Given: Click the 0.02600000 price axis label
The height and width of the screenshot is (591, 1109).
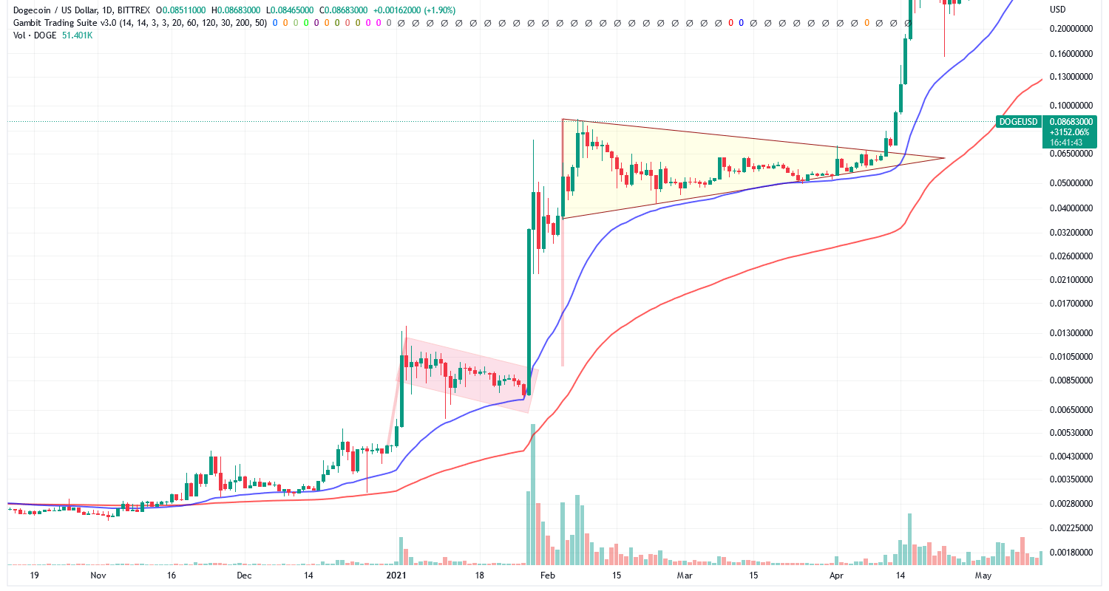Looking at the screenshot, I should coord(1072,256).
